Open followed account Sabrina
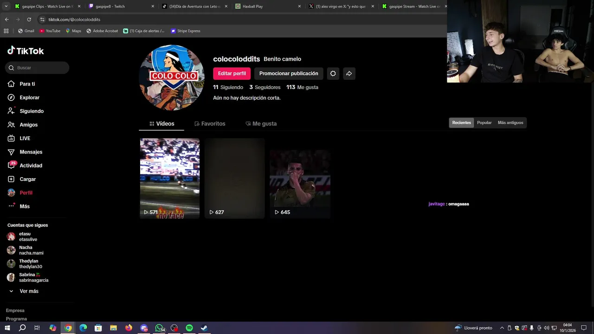 click(28, 277)
